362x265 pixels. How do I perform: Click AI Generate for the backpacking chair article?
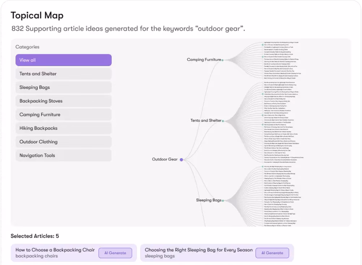[116, 253]
